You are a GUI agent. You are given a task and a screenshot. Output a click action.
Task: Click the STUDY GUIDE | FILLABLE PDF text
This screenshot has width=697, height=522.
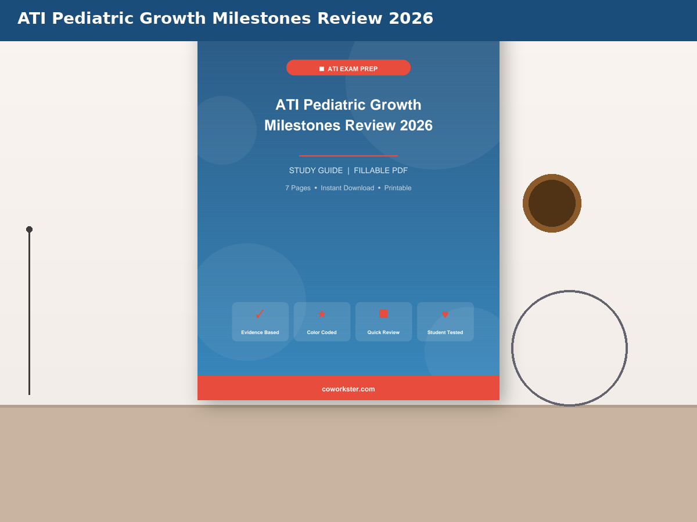coord(348,171)
